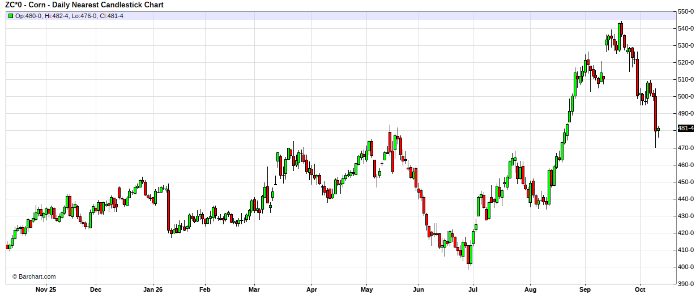Click the '460-0' price axis label
The image size is (700, 307).
(686, 165)
